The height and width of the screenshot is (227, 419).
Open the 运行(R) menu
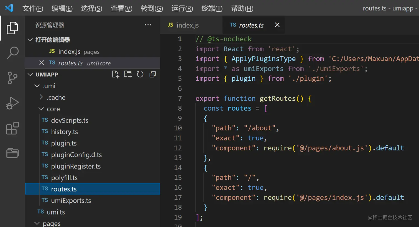(x=182, y=8)
